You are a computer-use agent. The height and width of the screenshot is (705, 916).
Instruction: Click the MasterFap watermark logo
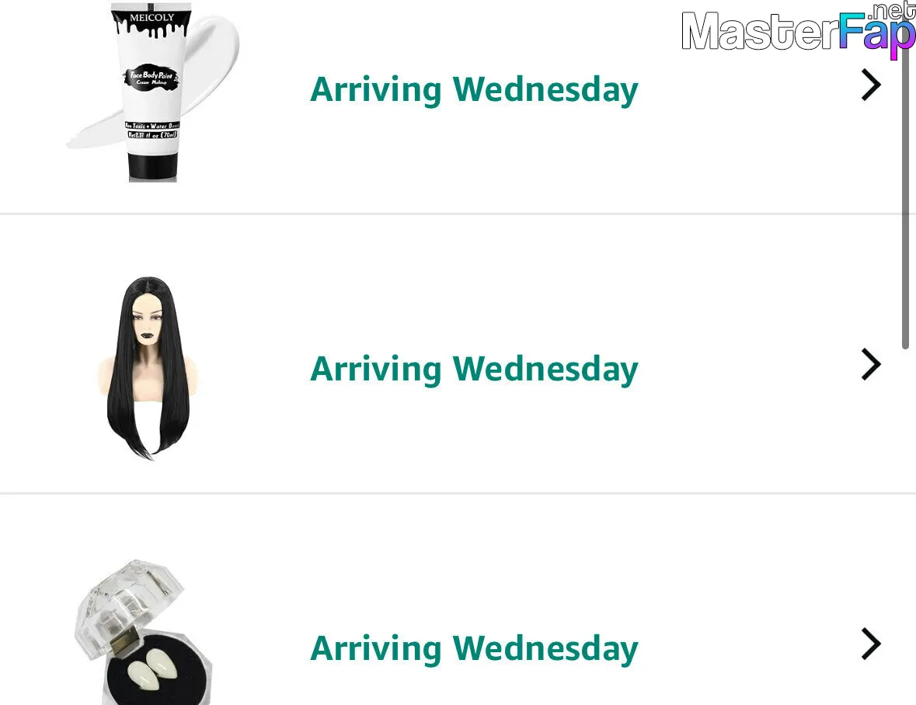798,30
